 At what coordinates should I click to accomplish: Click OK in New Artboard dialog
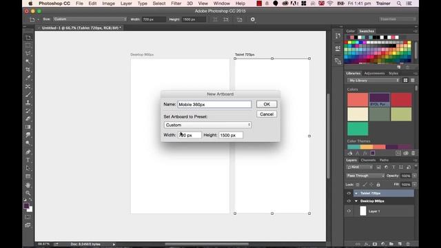point(267,104)
